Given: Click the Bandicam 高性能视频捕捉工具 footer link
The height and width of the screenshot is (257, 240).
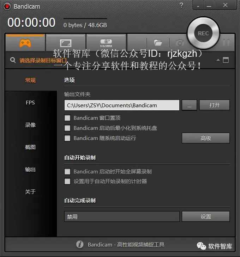Looking at the screenshot, I should (x=126, y=245).
